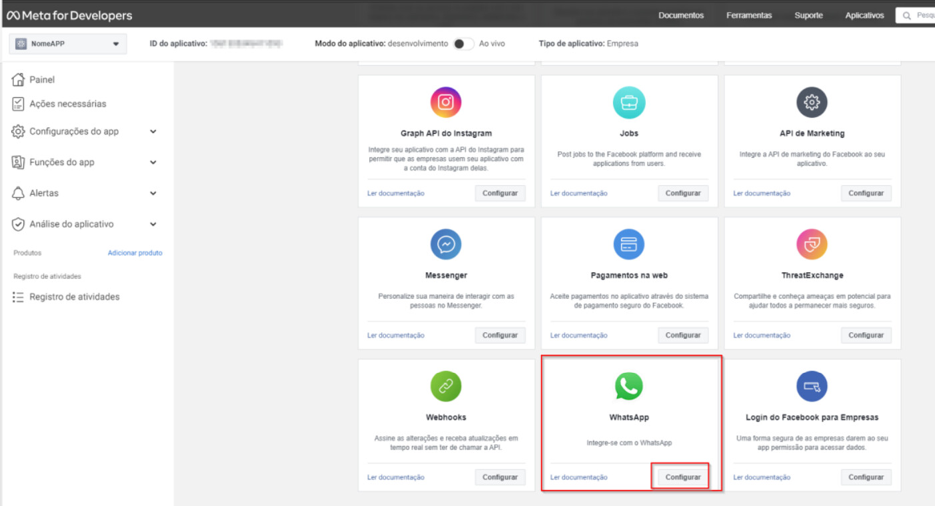
Task: Configure Pagamentos na web
Action: [683, 336]
